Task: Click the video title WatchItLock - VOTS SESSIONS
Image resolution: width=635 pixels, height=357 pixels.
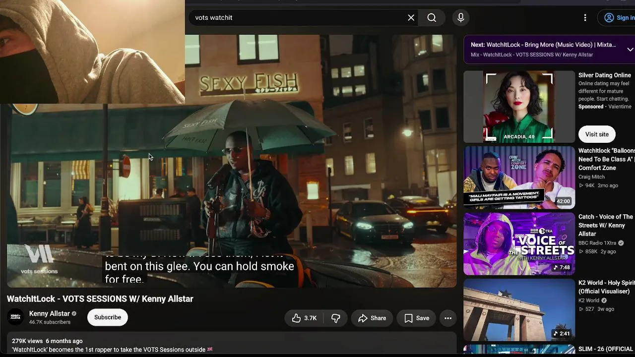Action: pyautogui.click(x=100, y=299)
